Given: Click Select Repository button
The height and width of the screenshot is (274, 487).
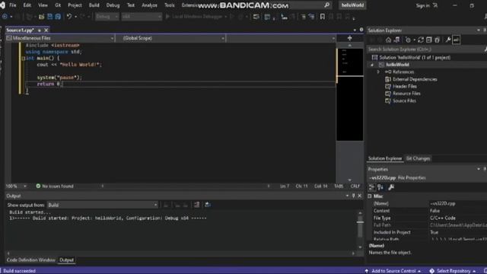Looking at the screenshot, I should (454, 271).
